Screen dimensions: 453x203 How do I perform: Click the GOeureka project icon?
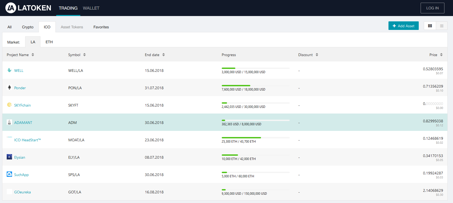[x=9, y=192]
